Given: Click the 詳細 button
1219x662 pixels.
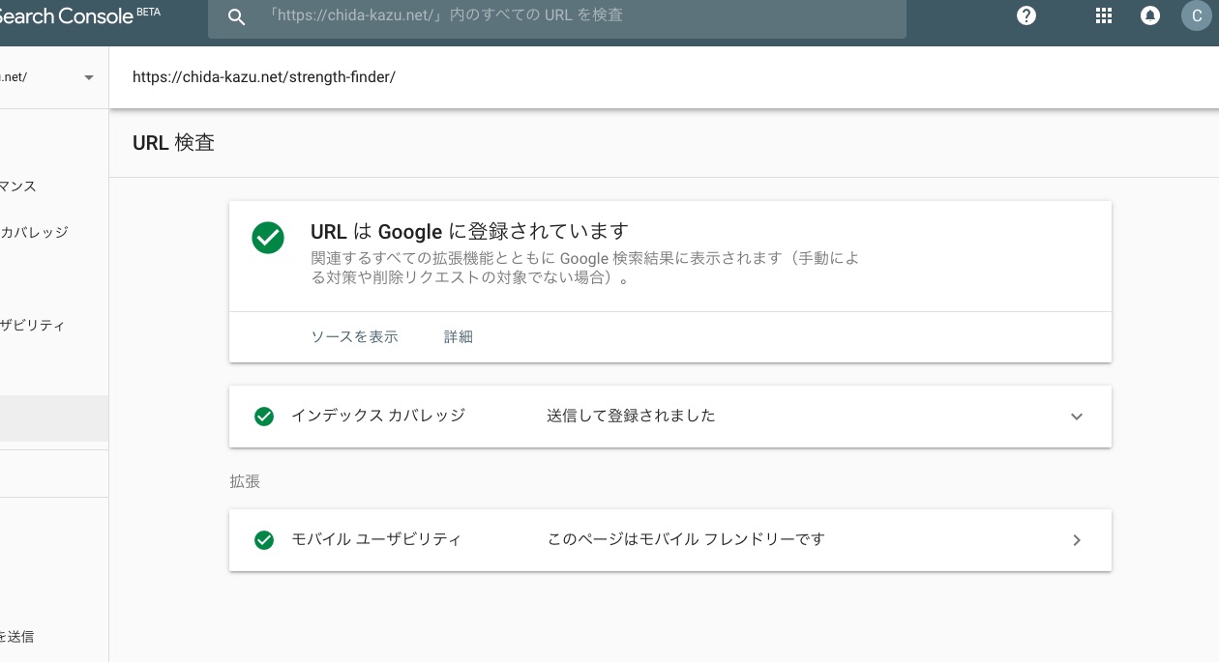Looking at the screenshot, I should click(x=459, y=337).
